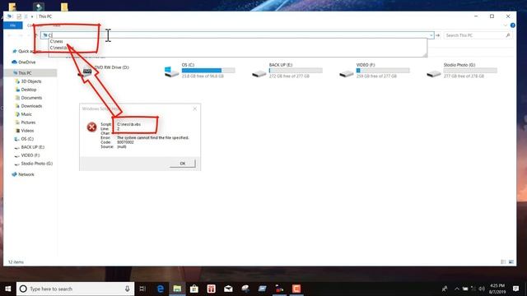
Task: Open the Mail app from the taskbar
Action: tap(228, 289)
